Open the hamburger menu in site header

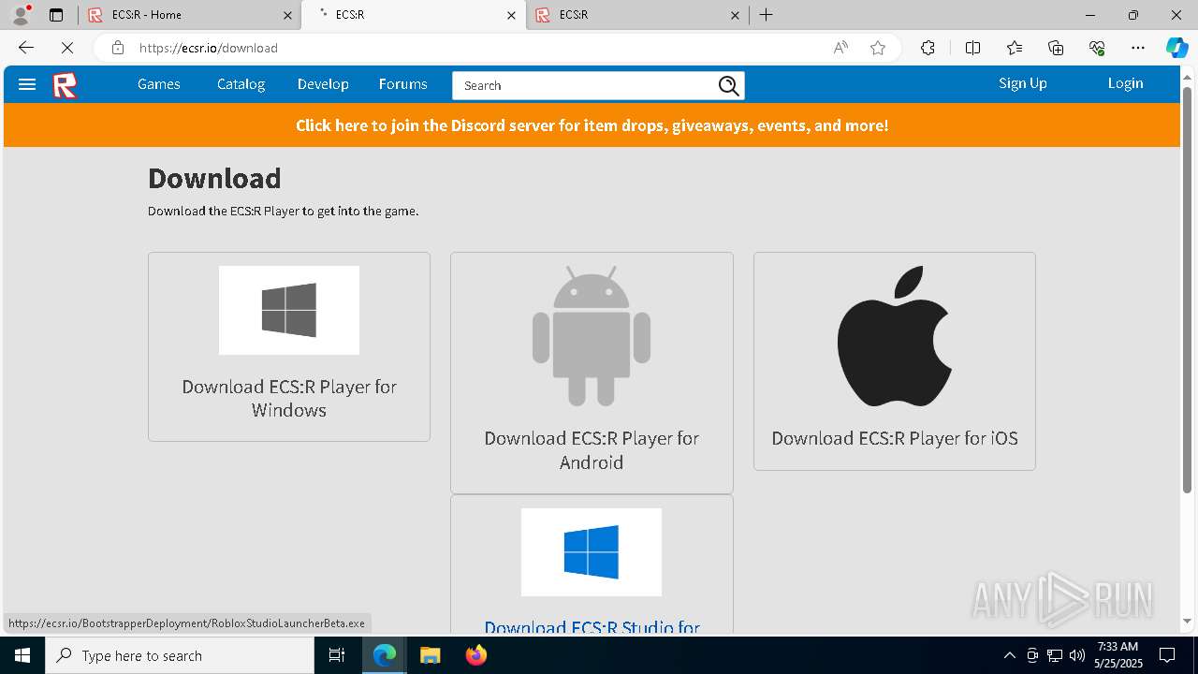tap(27, 84)
